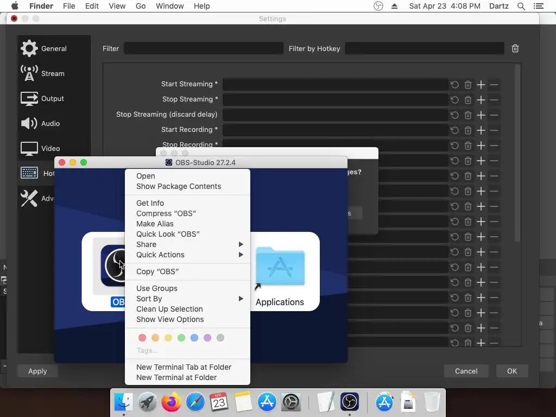This screenshot has width=556, height=417.
Task: Open General settings in OBS sidebar
Action: point(43,48)
